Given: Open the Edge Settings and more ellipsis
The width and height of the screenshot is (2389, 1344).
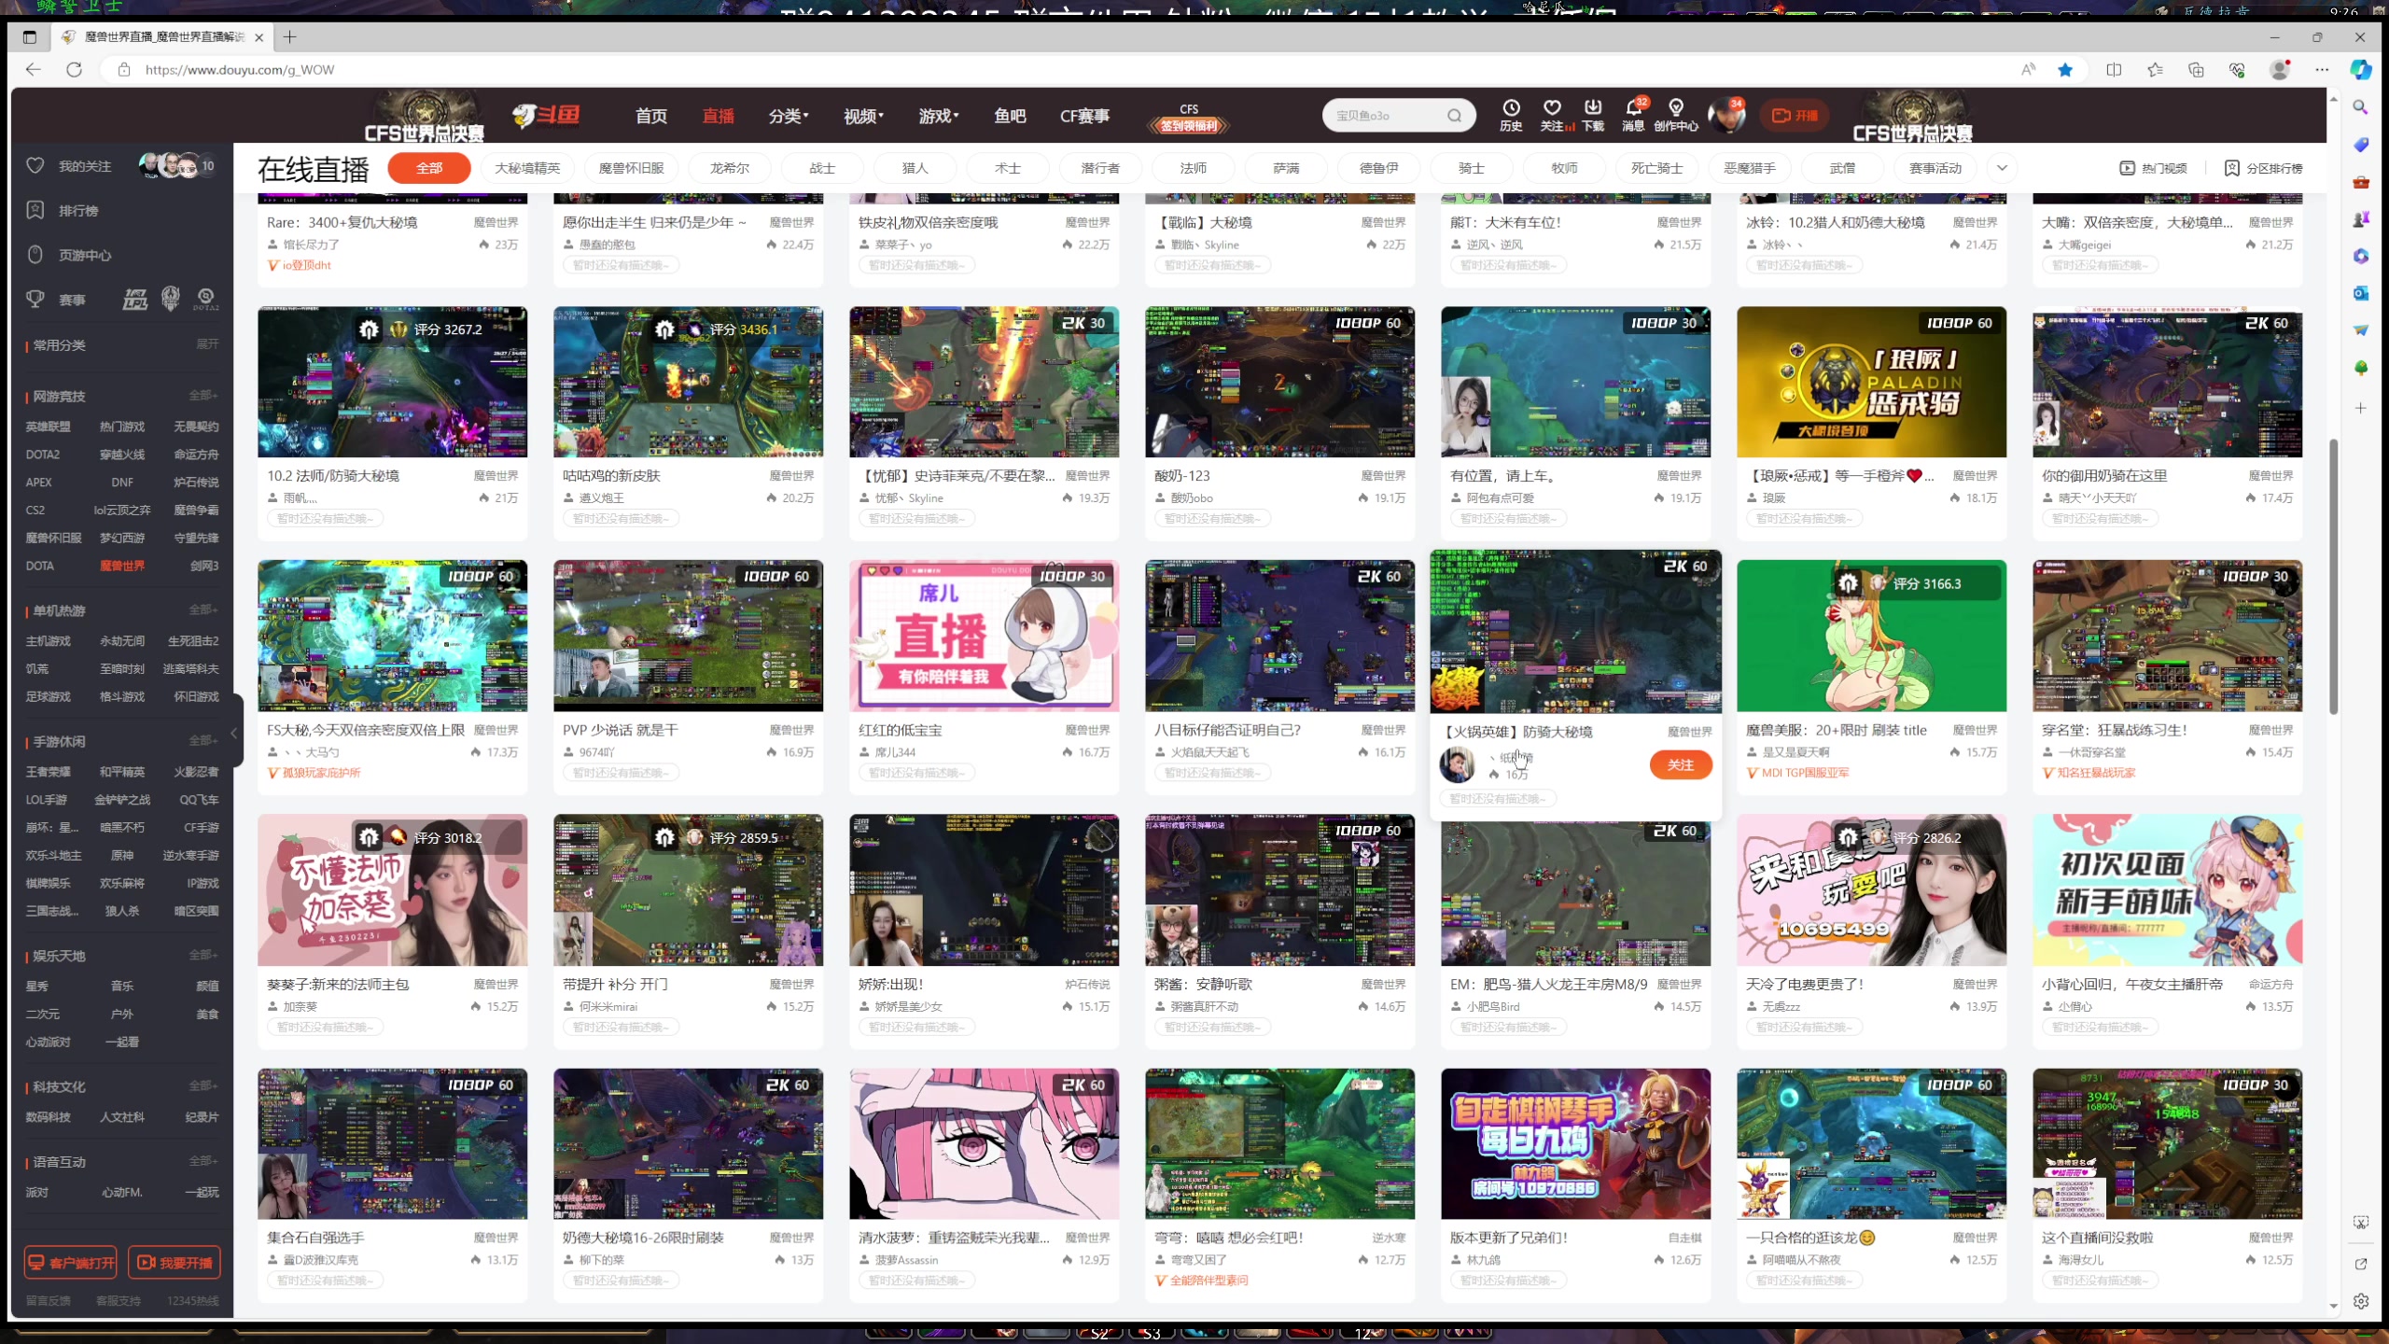Looking at the screenshot, I should (x=2322, y=69).
